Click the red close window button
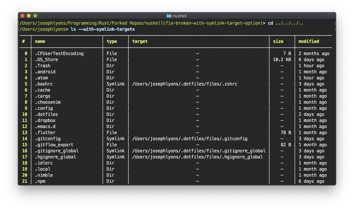Screen dimensions: 354x209 click(22, 16)
